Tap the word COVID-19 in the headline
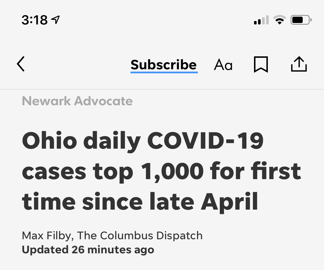Image resolution: width=324 pixels, height=270 pixels. (x=205, y=141)
